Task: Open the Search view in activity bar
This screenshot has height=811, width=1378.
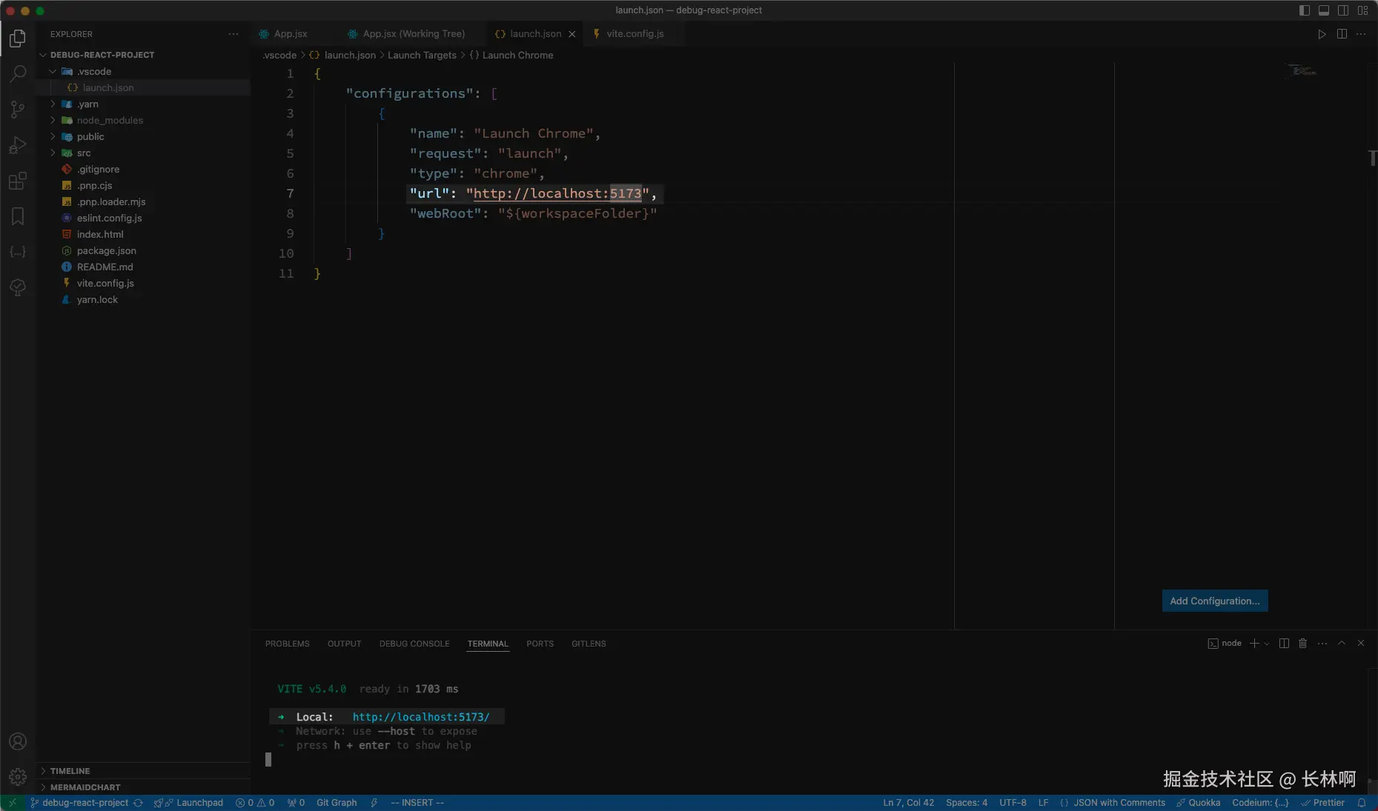Action: pyautogui.click(x=18, y=73)
